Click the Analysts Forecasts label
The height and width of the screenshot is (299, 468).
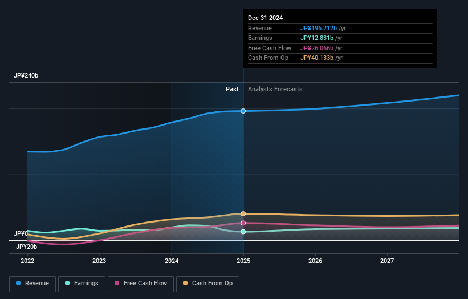click(275, 89)
